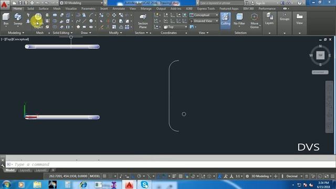Click the Move Gizmo tool
This screenshot has height=189, width=336.
point(254,21)
